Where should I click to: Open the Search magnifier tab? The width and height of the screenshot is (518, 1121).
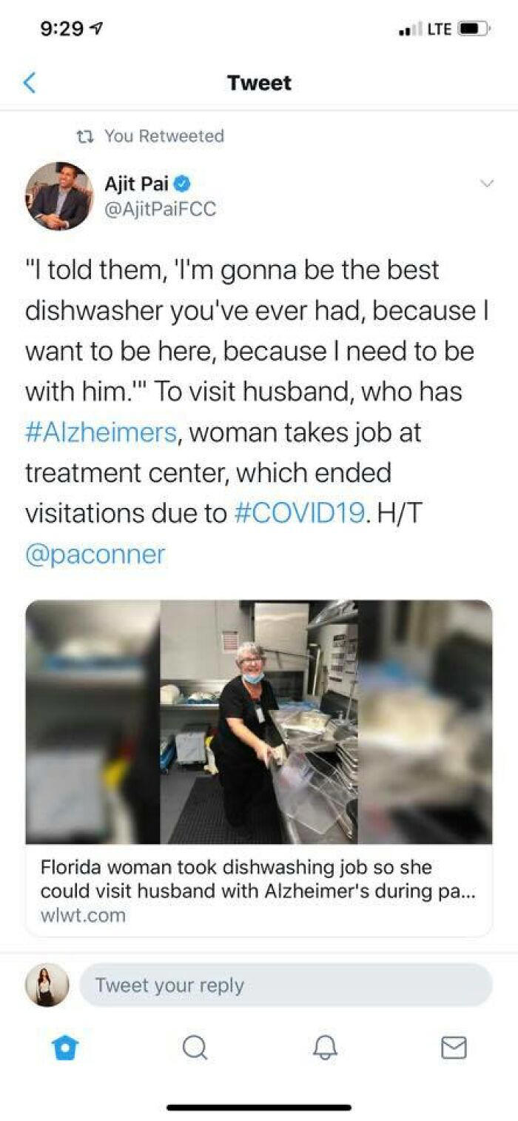tap(194, 1048)
